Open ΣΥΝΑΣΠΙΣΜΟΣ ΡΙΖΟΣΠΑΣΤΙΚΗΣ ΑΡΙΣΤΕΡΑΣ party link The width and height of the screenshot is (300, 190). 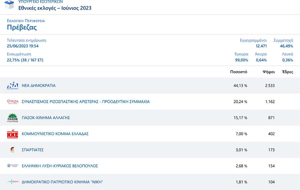pyautogui.click(x=86, y=102)
